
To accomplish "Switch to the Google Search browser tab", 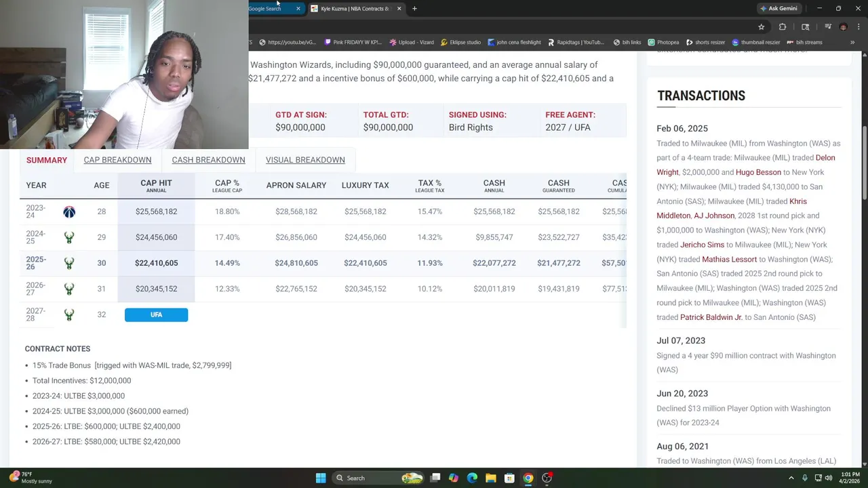I will [270, 8].
